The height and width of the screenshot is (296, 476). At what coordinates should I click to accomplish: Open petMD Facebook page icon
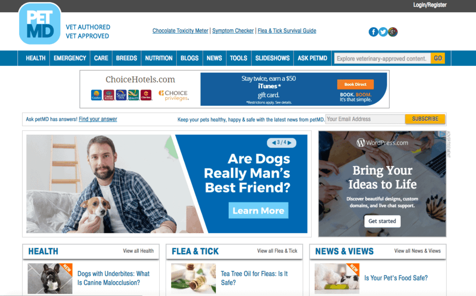tap(373, 32)
